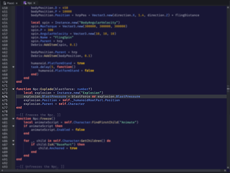This screenshot has width=230, height=173.
Task: Click "BodyAngularVelocity" string on line 454
Action: pyautogui.click(x=98, y=22)
